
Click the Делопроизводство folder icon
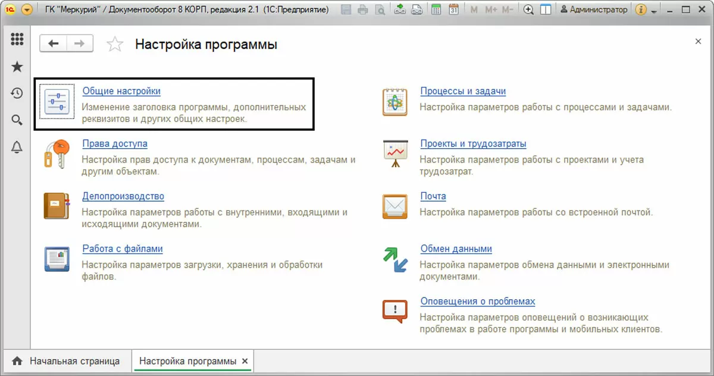[x=57, y=206]
